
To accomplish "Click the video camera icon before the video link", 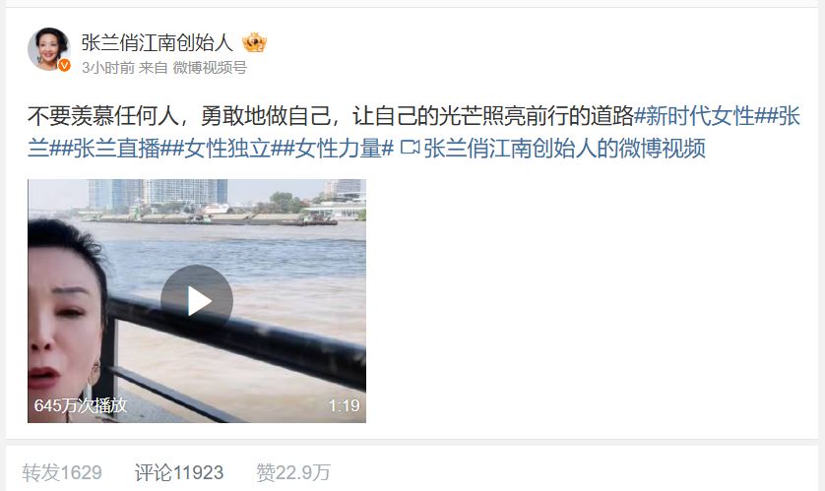I will click(410, 148).
